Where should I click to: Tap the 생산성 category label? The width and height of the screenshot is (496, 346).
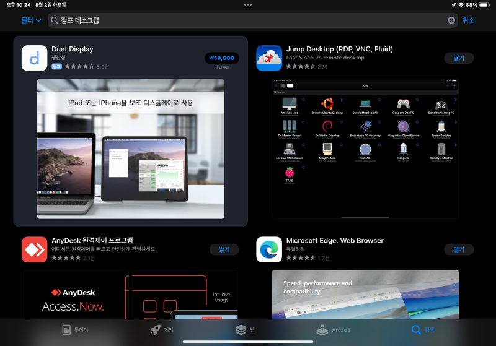tap(58, 58)
